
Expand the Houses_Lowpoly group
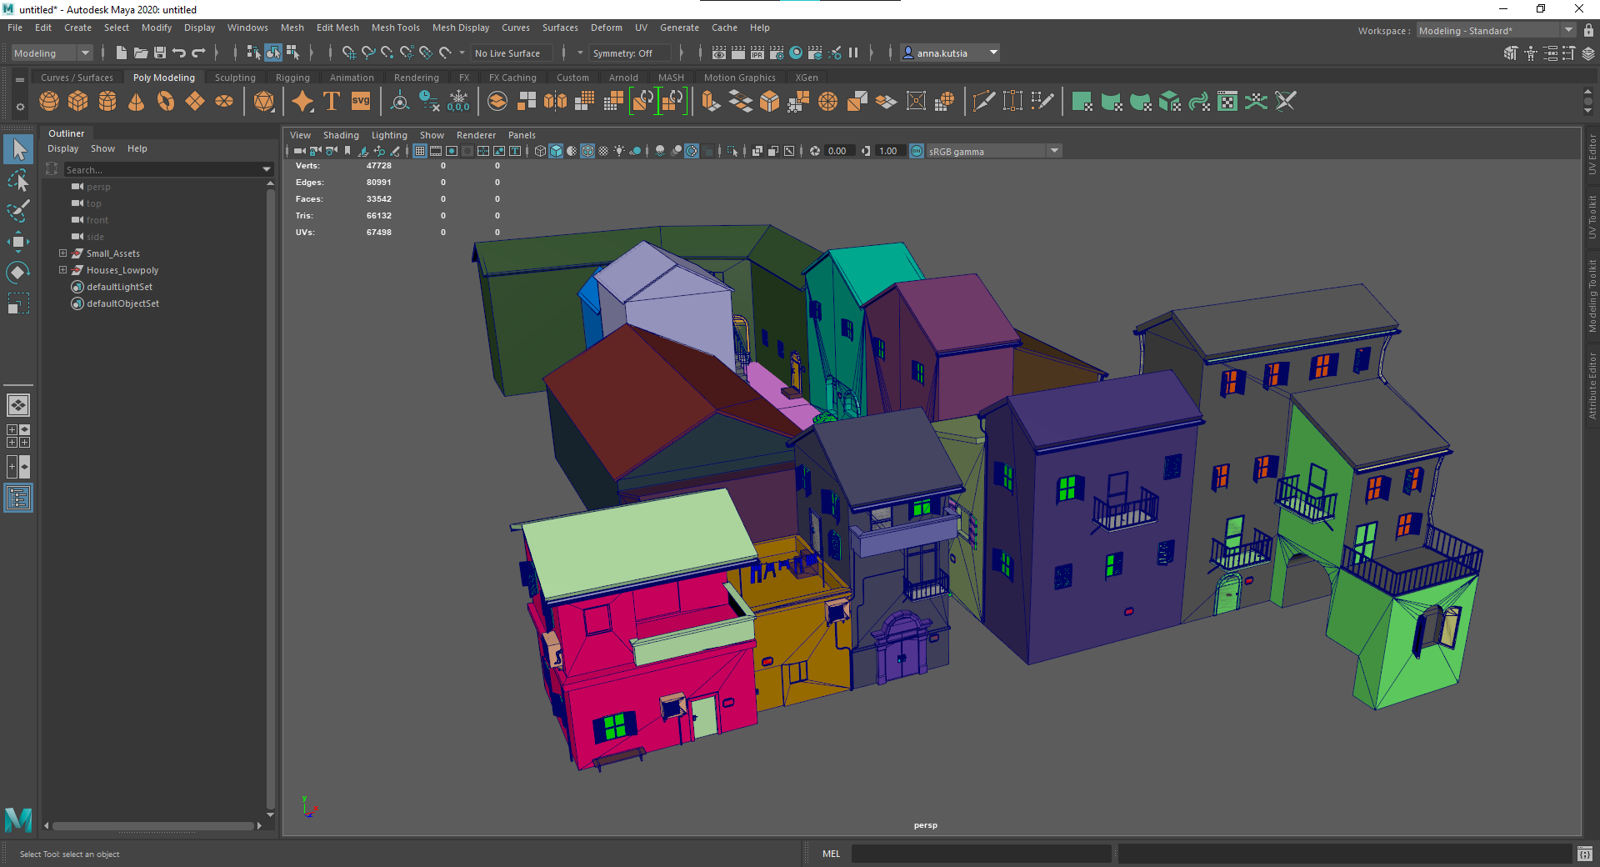pos(62,270)
